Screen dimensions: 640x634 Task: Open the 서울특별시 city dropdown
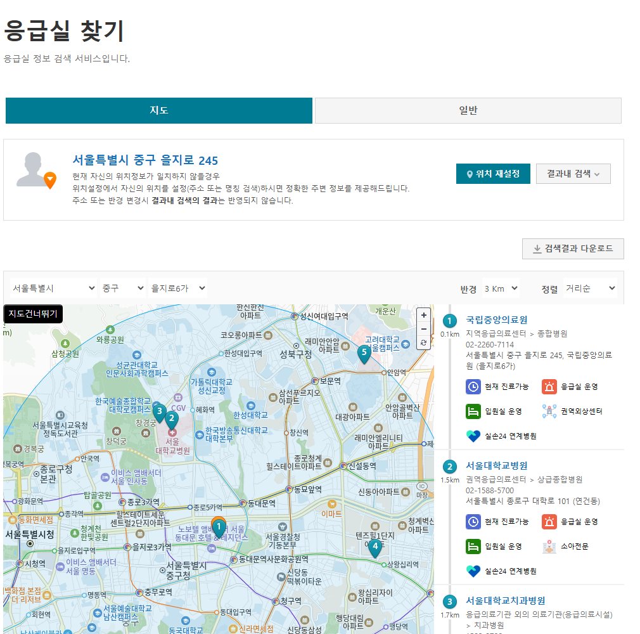click(x=53, y=288)
